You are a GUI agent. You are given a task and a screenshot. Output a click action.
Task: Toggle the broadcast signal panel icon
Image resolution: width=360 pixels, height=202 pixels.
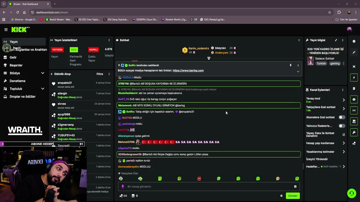354,110
